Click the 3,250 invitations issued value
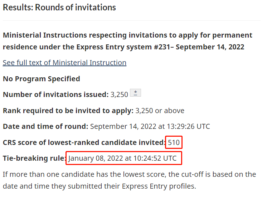Viewport: 262px width, 199px height. [x=119, y=94]
